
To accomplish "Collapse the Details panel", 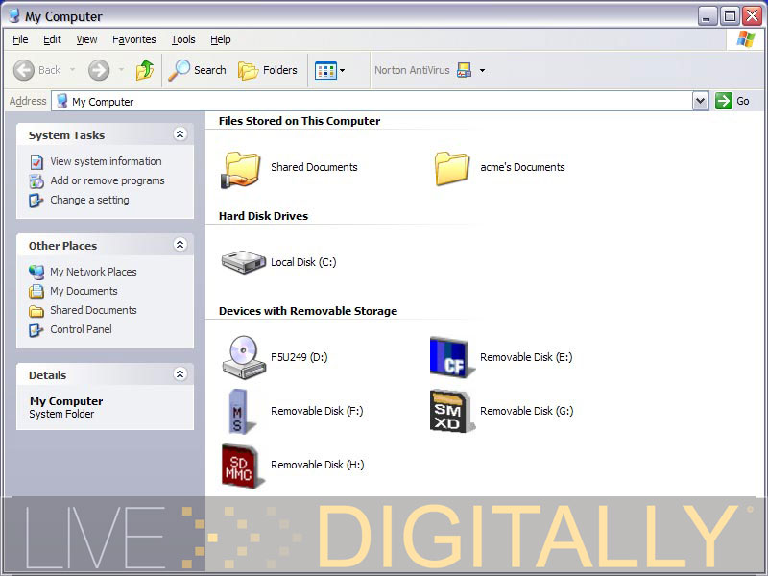I will [180, 375].
